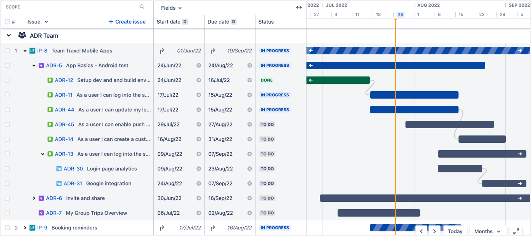The image size is (531, 236).
Task: Select the ADR-45 row checkbox
Action: coord(7,125)
